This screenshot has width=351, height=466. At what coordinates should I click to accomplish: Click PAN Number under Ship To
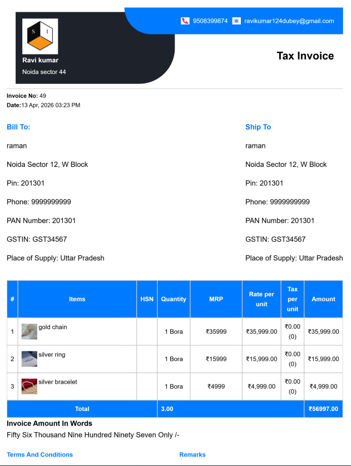pyautogui.click(x=280, y=221)
